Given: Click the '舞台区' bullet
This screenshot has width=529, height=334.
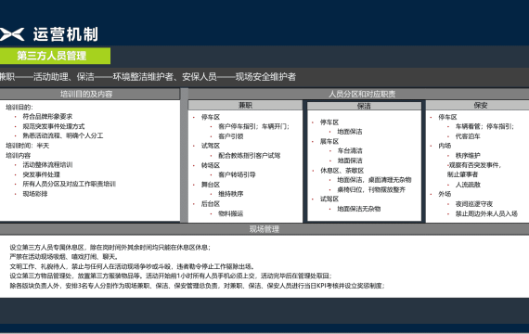Looking at the screenshot, I should pyautogui.click(x=211, y=185).
